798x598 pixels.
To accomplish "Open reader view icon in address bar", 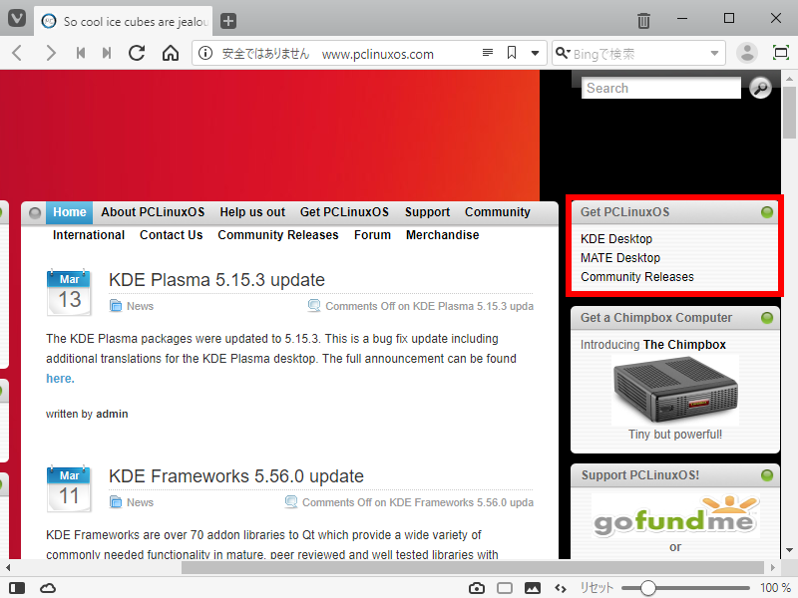I will [x=488, y=53].
